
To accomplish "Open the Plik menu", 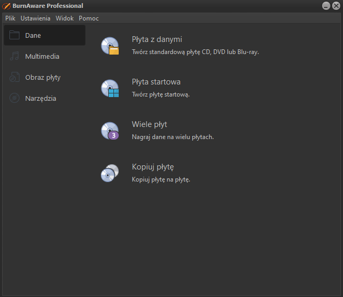I will pyautogui.click(x=11, y=18).
